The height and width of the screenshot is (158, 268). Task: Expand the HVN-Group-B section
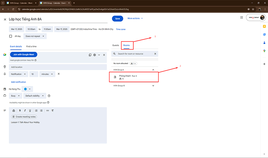[153, 86]
